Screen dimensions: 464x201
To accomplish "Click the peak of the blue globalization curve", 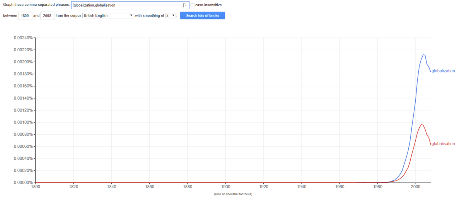I will (x=424, y=55).
